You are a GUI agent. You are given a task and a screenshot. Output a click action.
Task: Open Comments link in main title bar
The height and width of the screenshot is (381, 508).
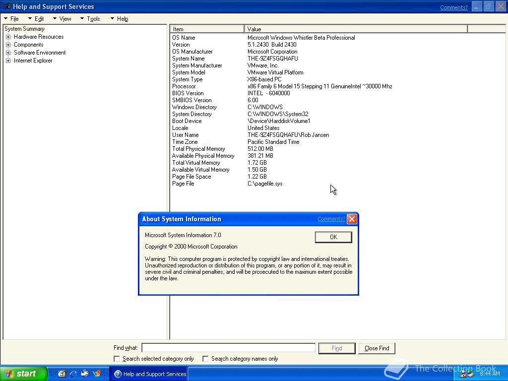pyautogui.click(x=454, y=7)
